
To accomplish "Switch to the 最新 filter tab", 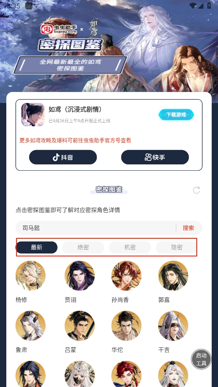I will click(x=37, y=247).
